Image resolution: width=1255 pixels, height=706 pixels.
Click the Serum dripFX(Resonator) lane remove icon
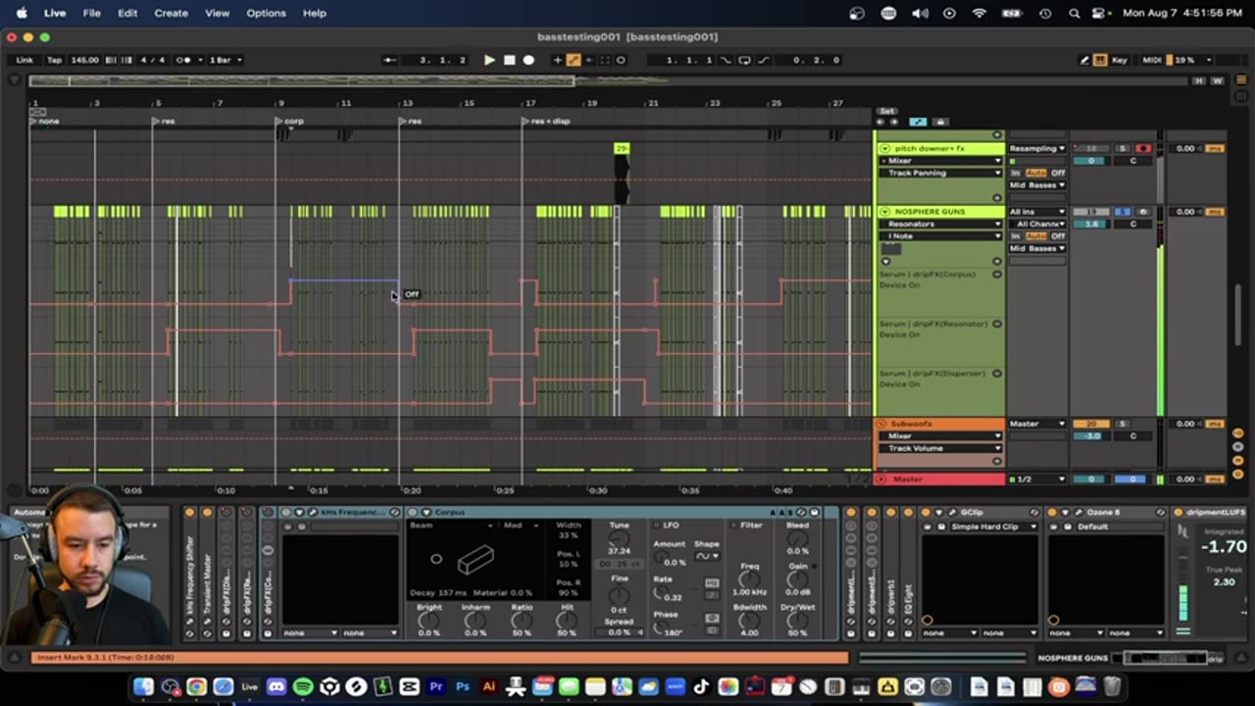click(997, 324)
